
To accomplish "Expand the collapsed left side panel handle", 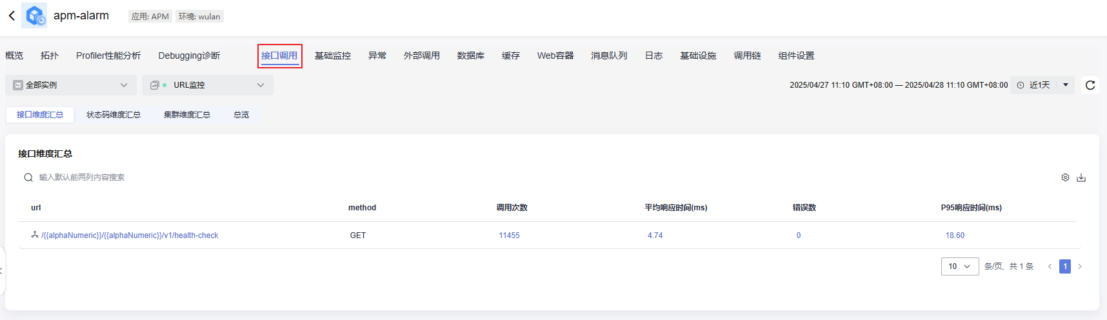I will pyautogui.click(x=2, y=270).
